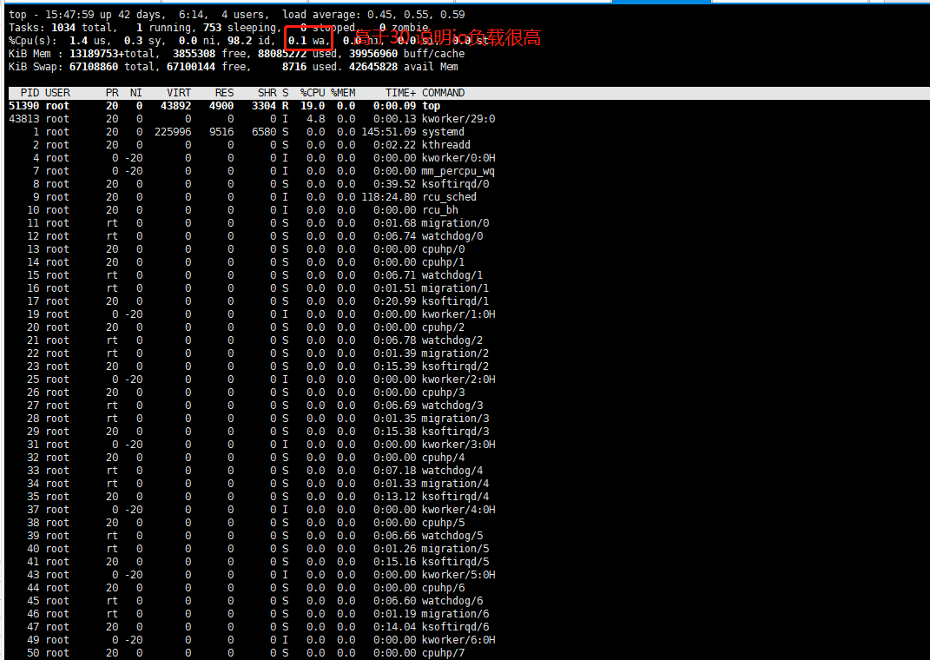
Task: Click PID 51390 in the process list
Action: pos(24,106)
